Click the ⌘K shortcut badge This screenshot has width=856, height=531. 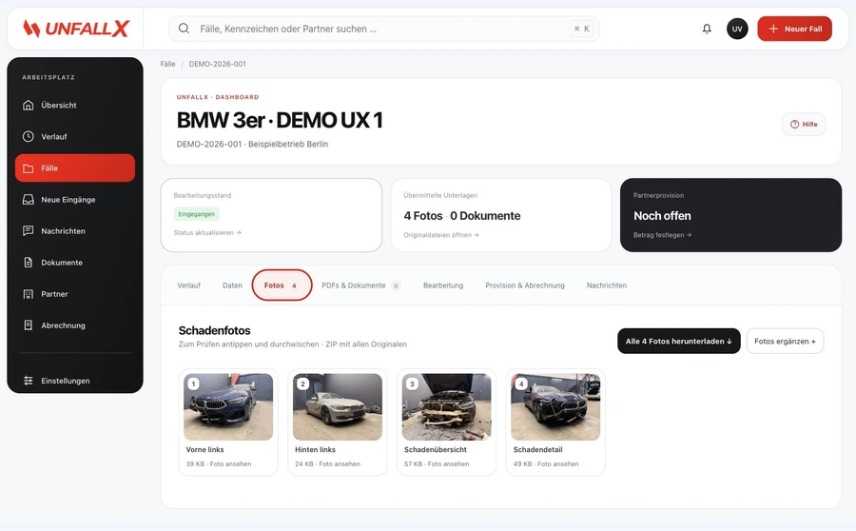point(582,29)
